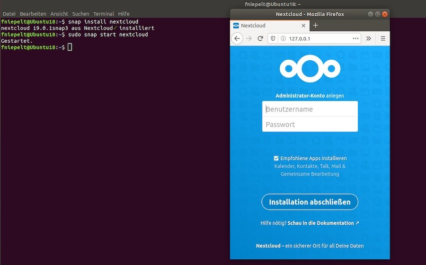The width and height of the screenshot is (426, 265).
Task: Reload the page in Firefox
Action: [x=260, y=38]
